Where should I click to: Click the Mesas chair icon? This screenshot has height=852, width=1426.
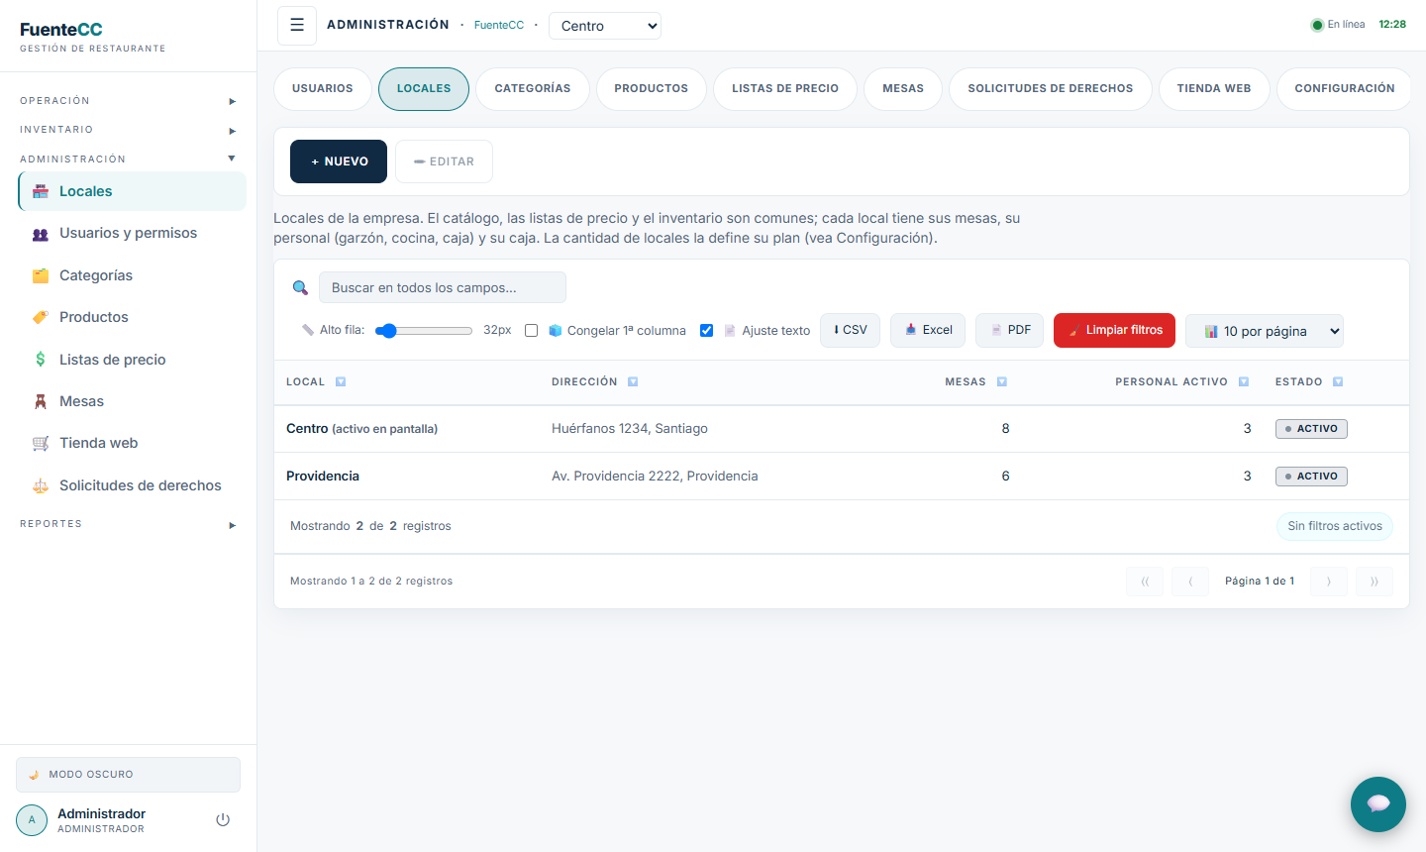point(41,401)
